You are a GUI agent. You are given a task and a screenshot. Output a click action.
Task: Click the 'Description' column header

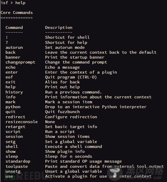[x=59, y=28]
